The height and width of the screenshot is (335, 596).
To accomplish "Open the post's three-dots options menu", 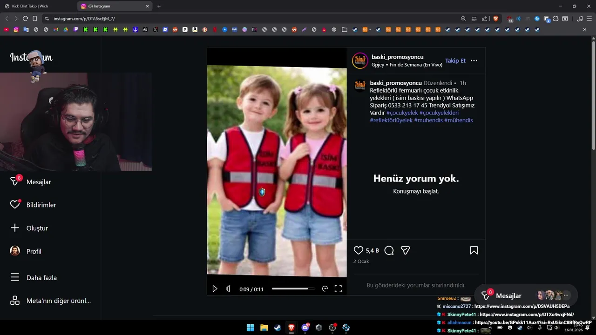I will (474, 60).
